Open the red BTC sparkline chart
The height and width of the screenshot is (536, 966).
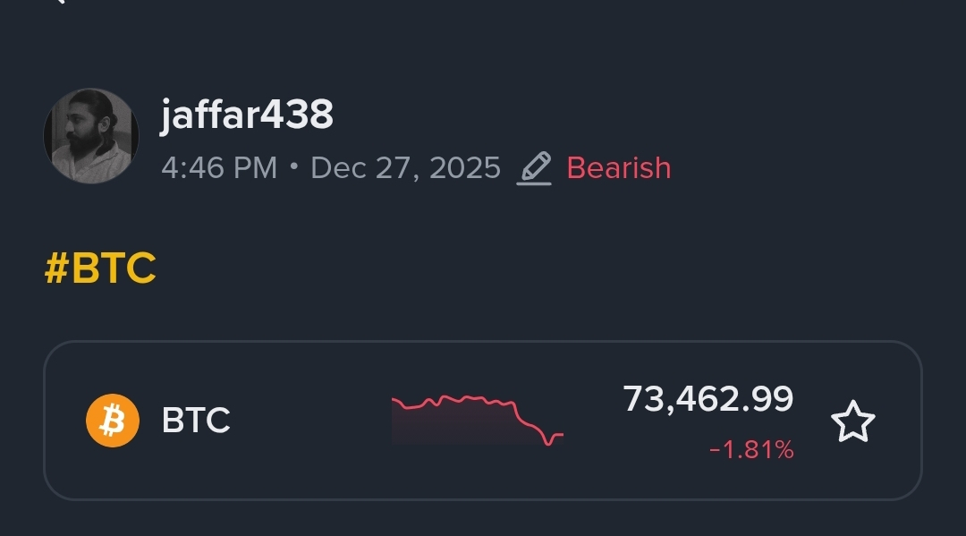tap(477, 412)
